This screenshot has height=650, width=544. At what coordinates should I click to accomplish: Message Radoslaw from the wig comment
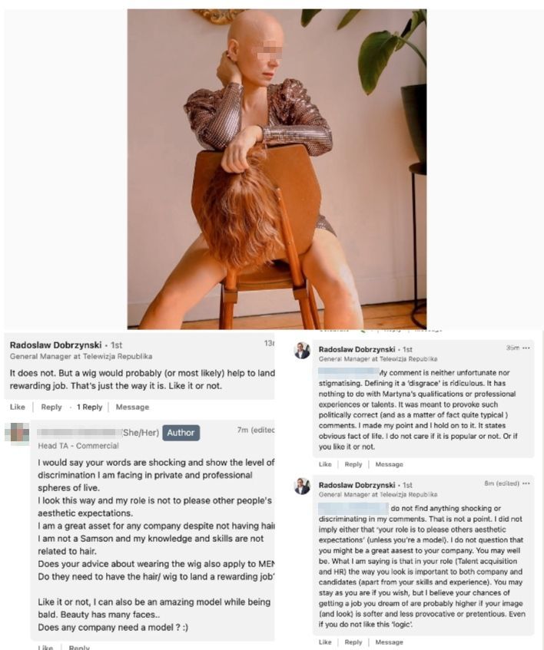pyautogui.click(x=132, y=407)
